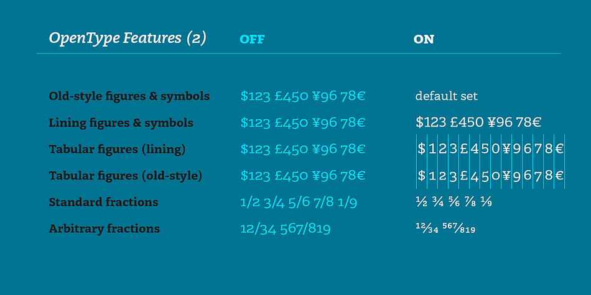Select the OFF column header
Image resolution: width=591 pixels, height=295 pixels.
tap(252, 40)
